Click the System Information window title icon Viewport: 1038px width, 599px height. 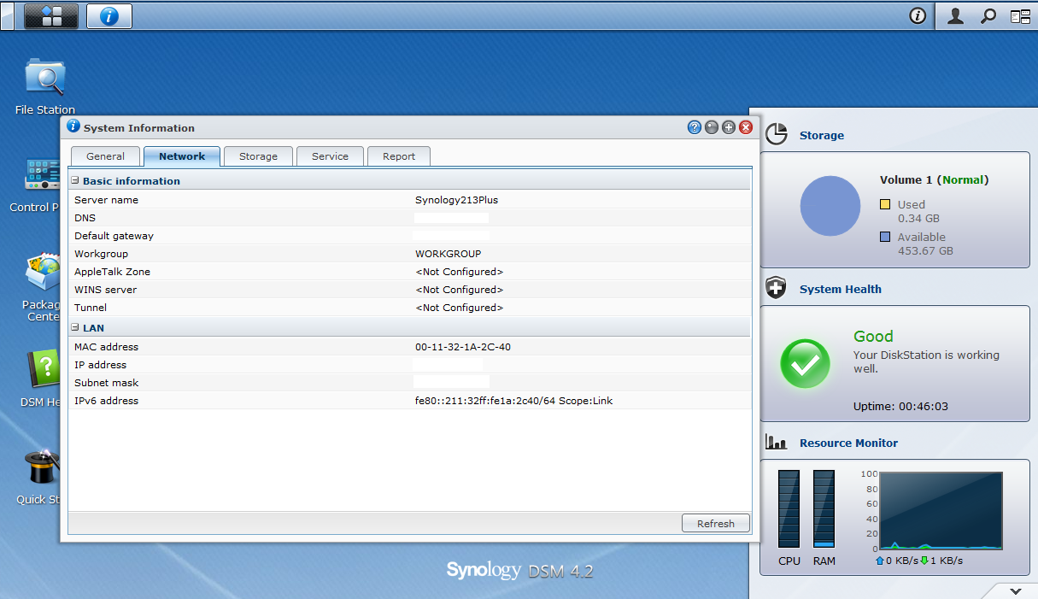tap(73, 126)
